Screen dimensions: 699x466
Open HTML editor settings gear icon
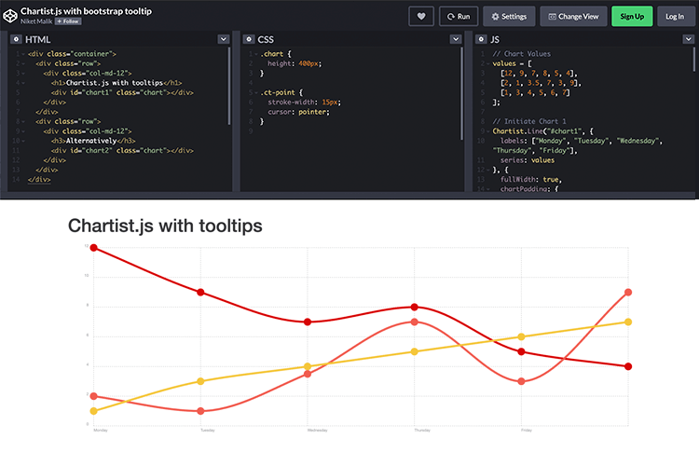pyautogui.click(x=16, y=39)
